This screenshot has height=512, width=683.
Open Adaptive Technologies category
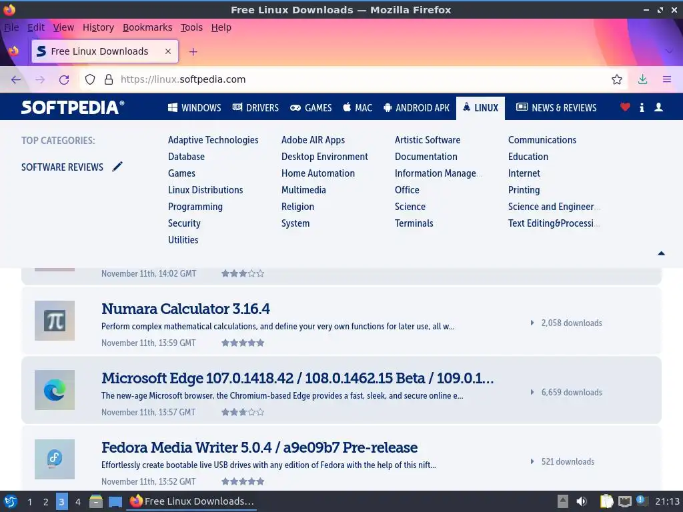213,140
